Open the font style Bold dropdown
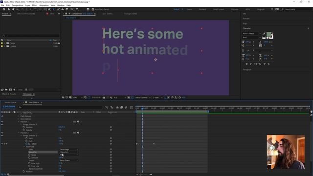 [251, 37]
